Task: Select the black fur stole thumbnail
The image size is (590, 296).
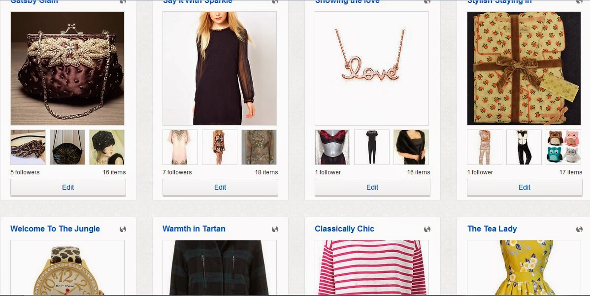Action: click(411, 147)
